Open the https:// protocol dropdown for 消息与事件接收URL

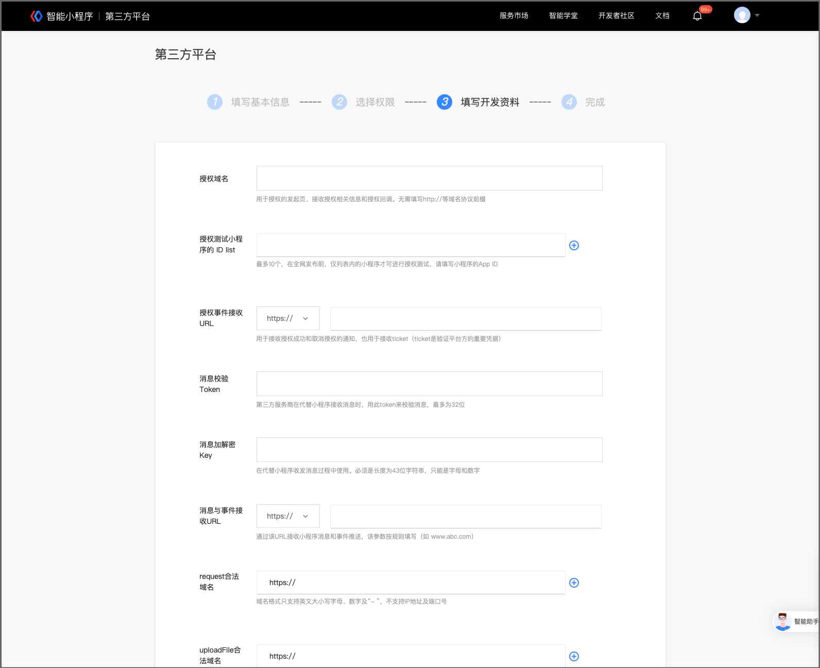point(288,516)
